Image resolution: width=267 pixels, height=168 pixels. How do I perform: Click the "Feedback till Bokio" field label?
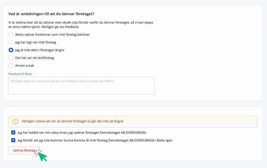(20, 74)
